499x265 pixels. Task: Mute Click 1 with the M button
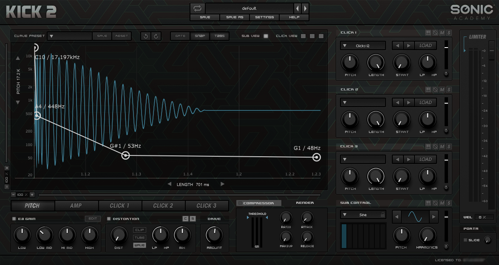tap(442, 33)
